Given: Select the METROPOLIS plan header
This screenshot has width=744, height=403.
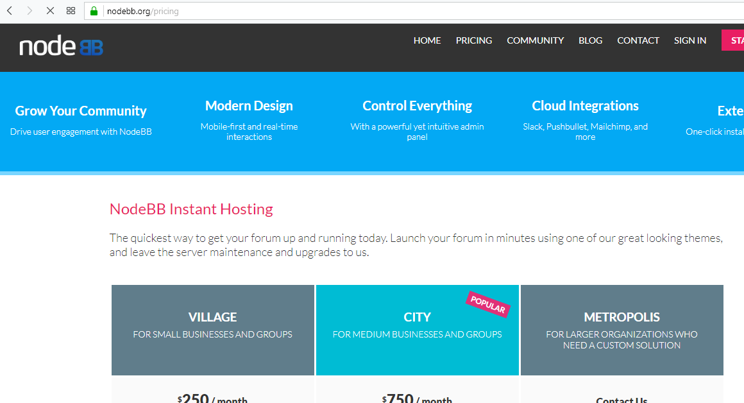Looking at the screenshot, I should tap(621, 317).
